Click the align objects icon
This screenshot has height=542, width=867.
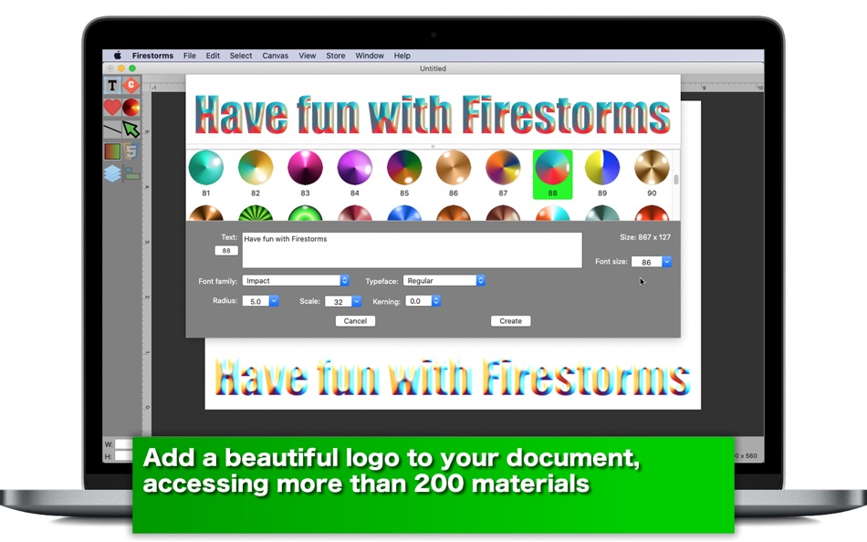pyautogui.click(x=131, y=174)
